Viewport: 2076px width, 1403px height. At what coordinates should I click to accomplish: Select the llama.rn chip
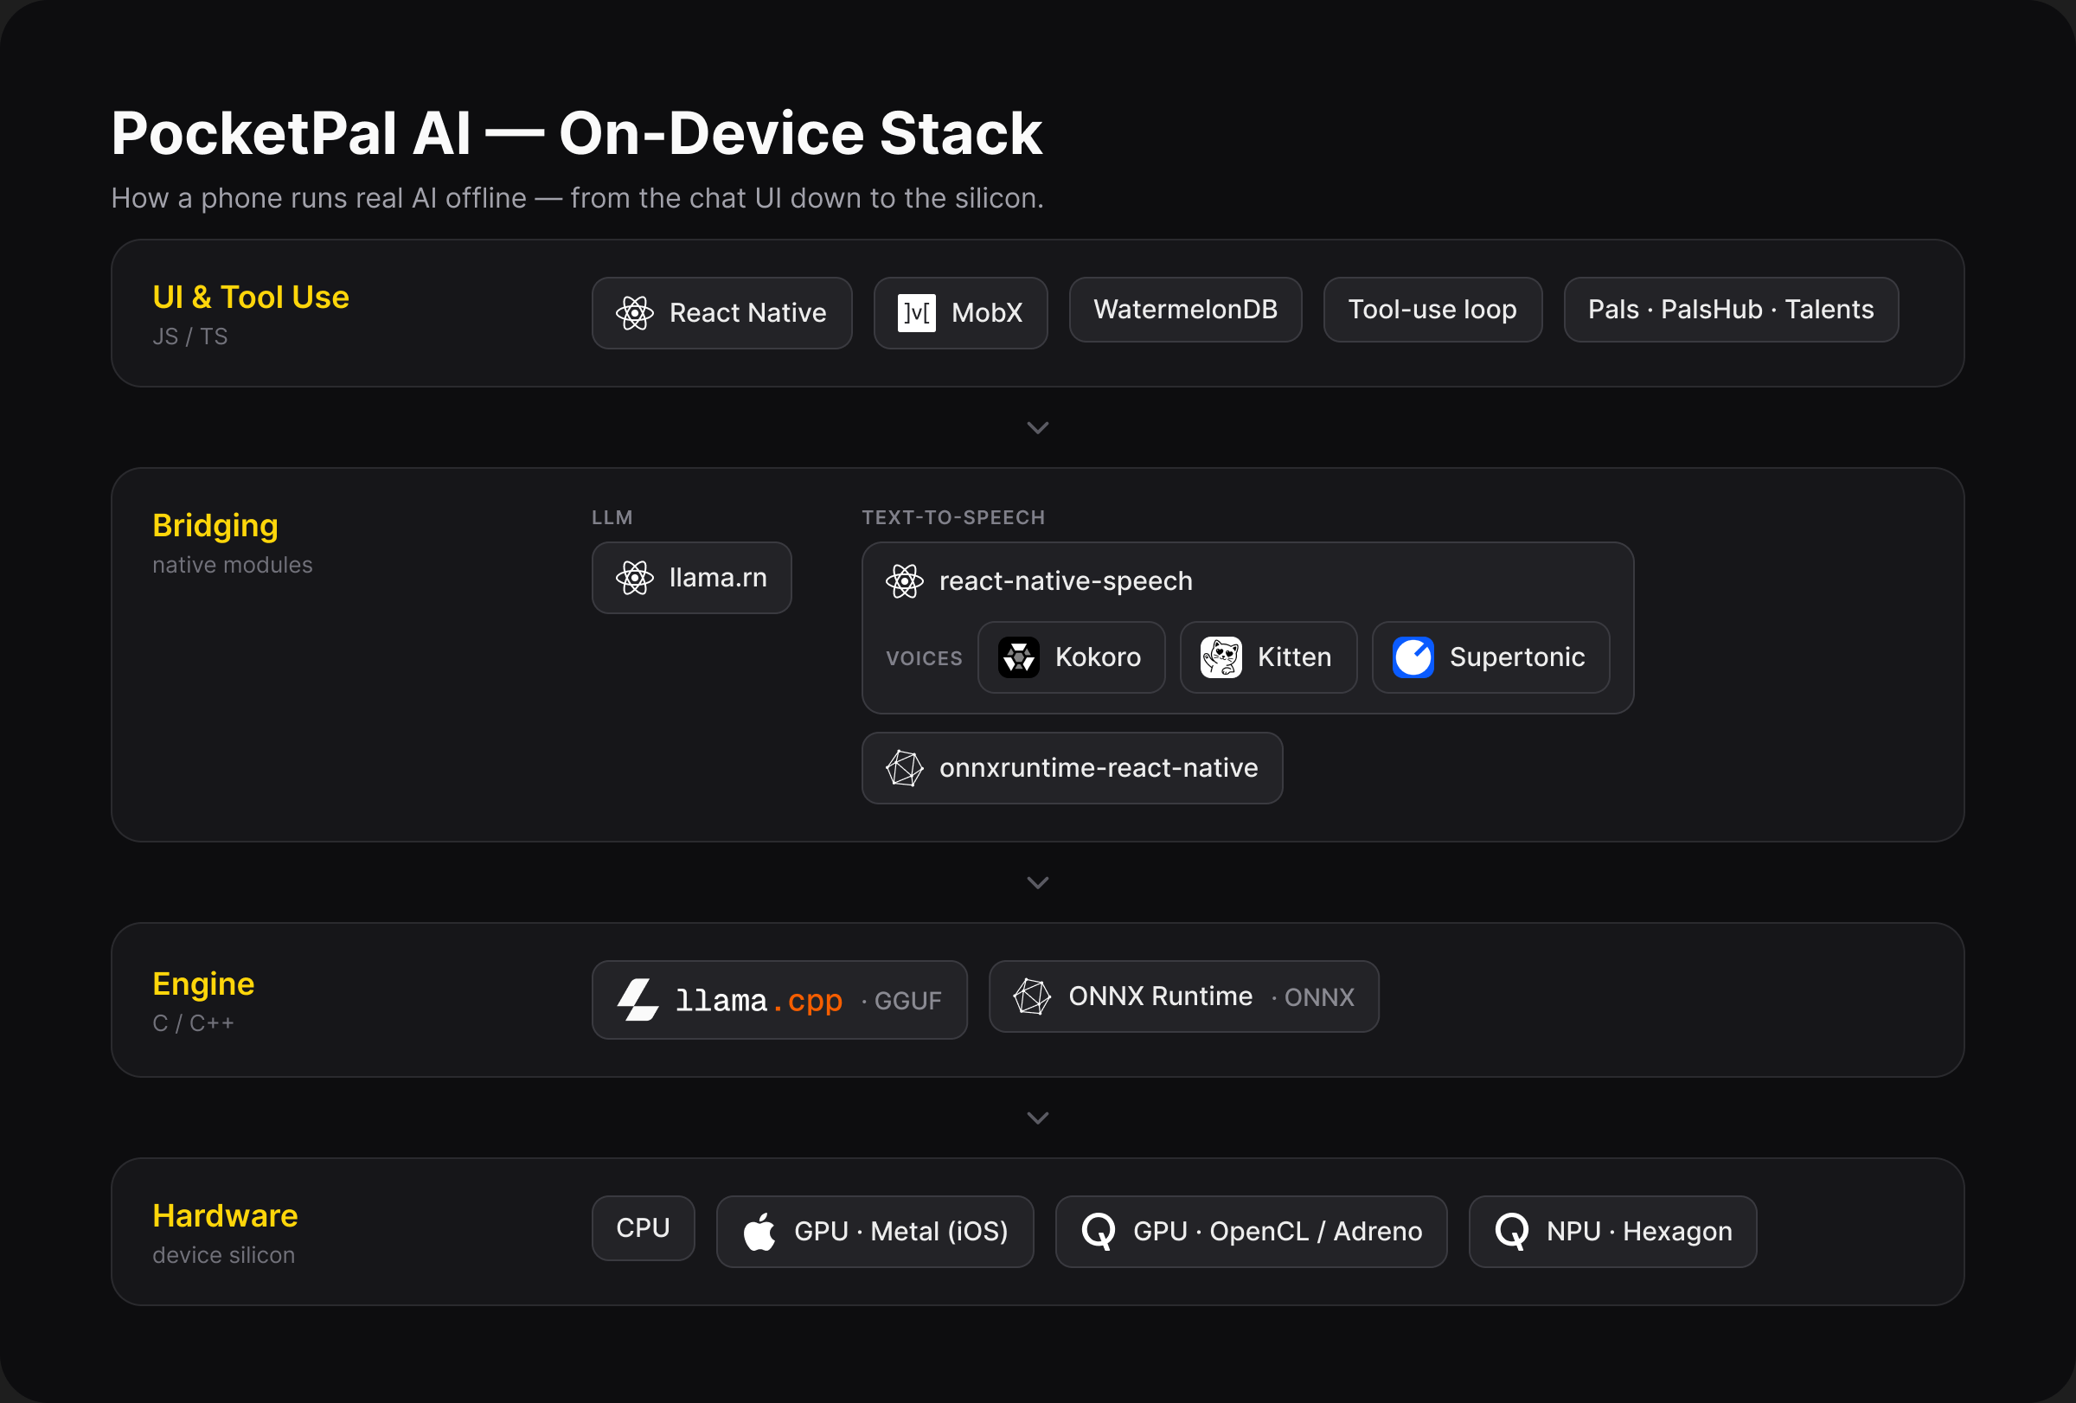(691, 578)
